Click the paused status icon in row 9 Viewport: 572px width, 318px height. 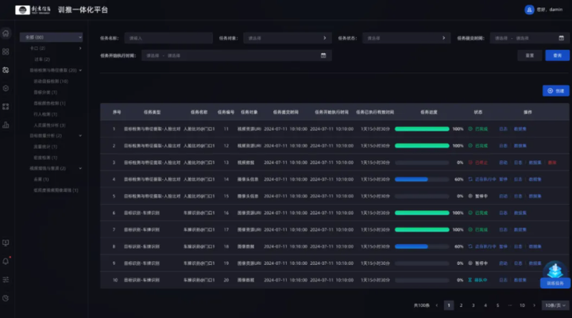470,263
